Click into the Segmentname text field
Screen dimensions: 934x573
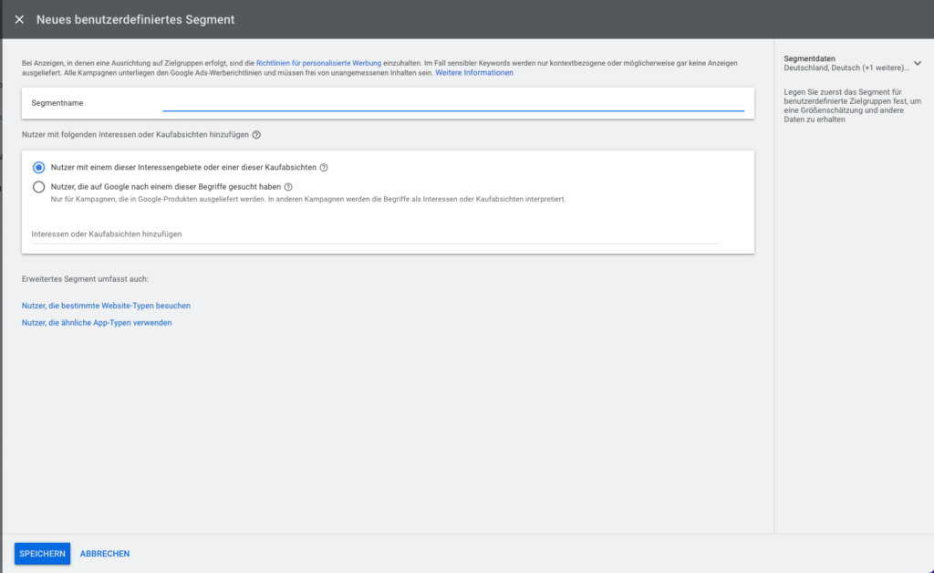pos(452,103)
